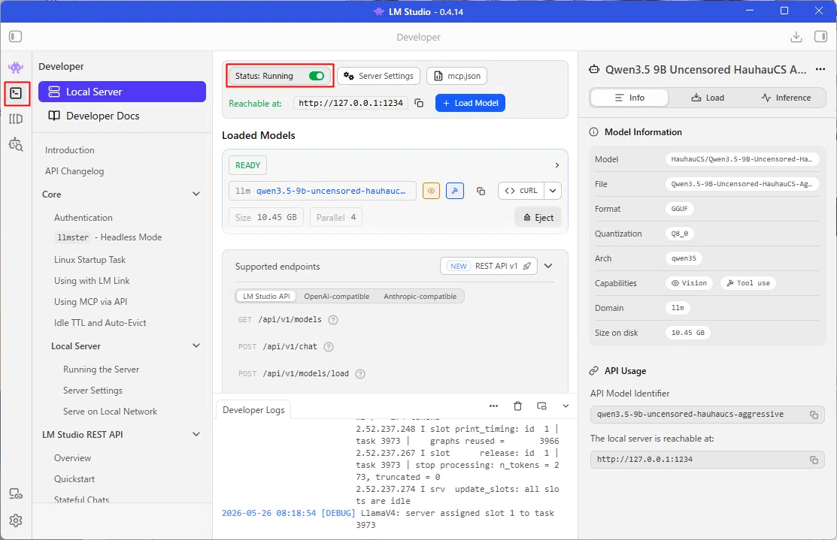Click the orange vision eye badge

pyautogui.click(x=431, y=191)
